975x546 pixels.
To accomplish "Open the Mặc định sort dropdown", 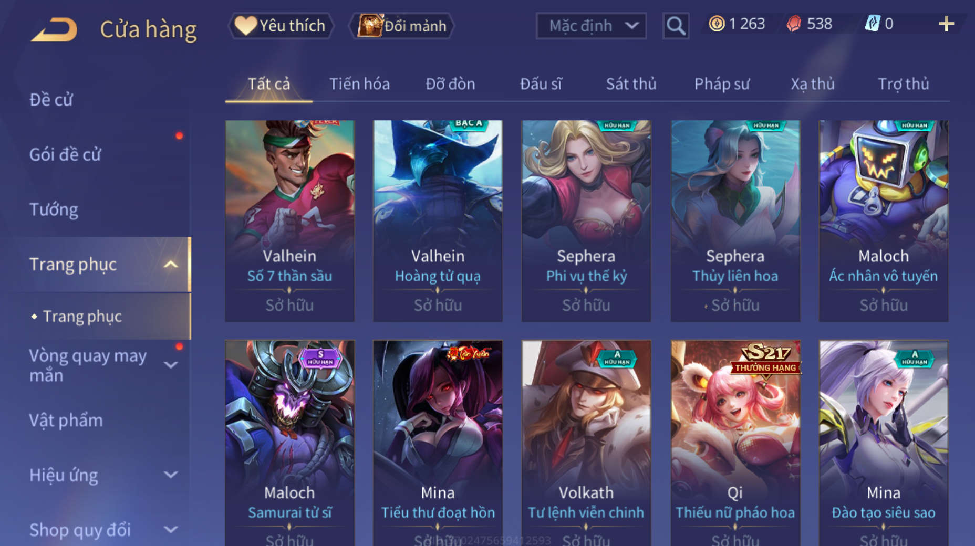I will (x=591, y=26).
